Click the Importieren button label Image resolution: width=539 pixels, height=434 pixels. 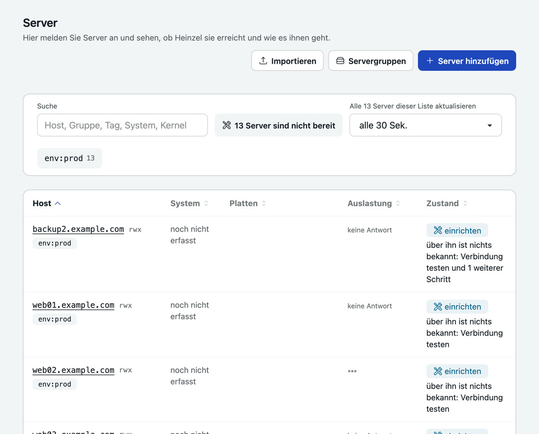(x=294, y=61)
